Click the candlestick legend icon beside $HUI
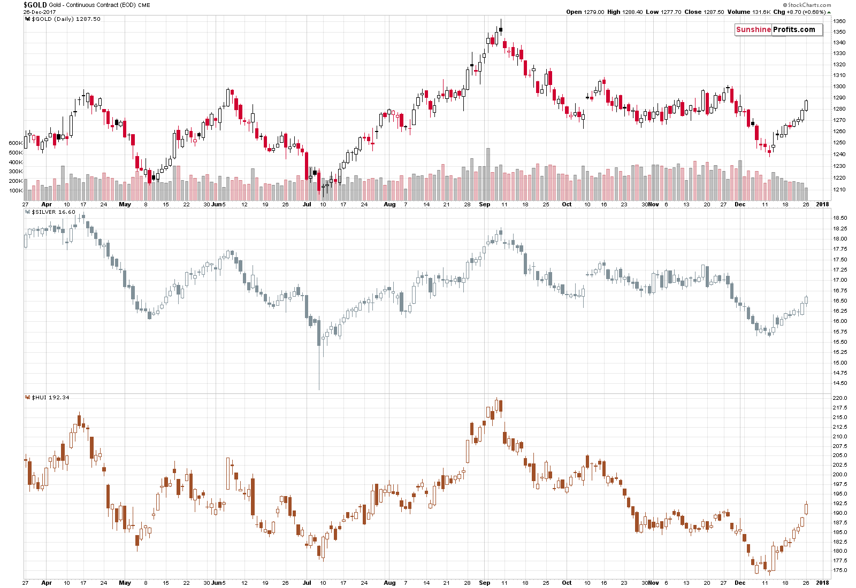The image size is (856, 588). [28, 397]
